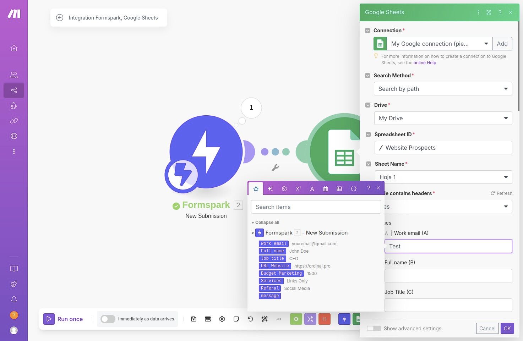
Task: Open the online Help link
Action: click(425, 63)
